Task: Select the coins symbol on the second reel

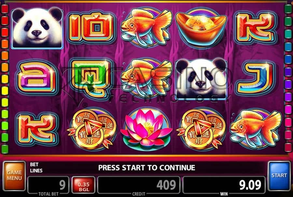Action: point(91,129)
